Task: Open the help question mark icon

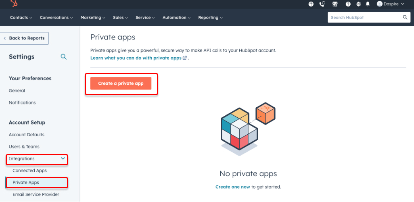Action: pyautogui.click(x=348, y=4)
